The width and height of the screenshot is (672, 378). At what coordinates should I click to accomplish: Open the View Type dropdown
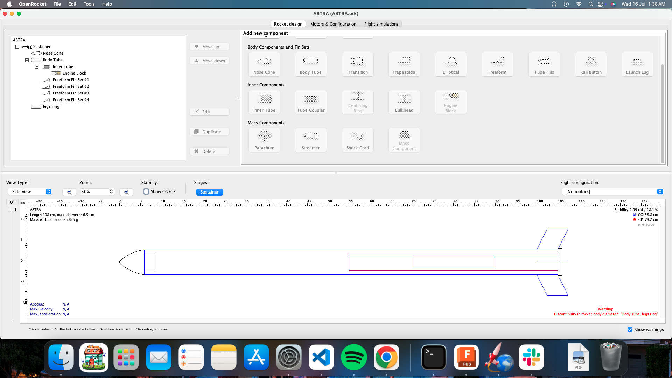(30, 191)
